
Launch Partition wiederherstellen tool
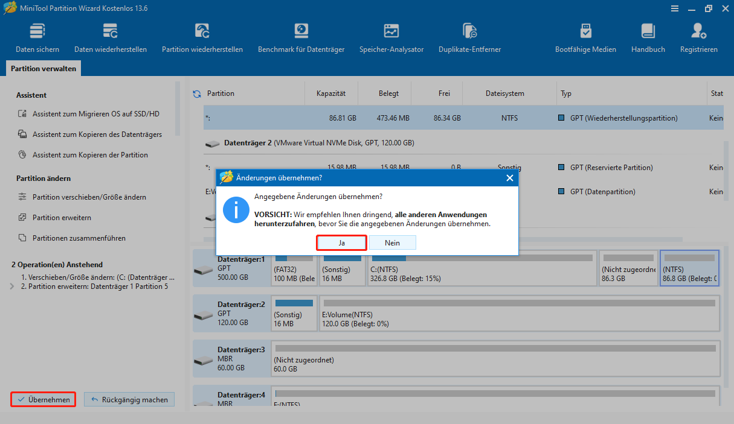[202, 38]
